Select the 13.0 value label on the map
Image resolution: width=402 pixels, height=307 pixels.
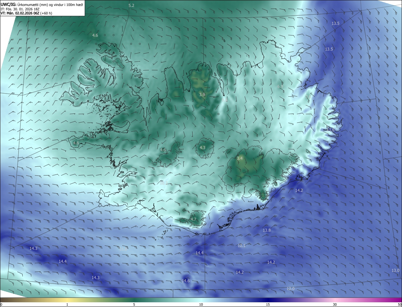tap(395, 270)
